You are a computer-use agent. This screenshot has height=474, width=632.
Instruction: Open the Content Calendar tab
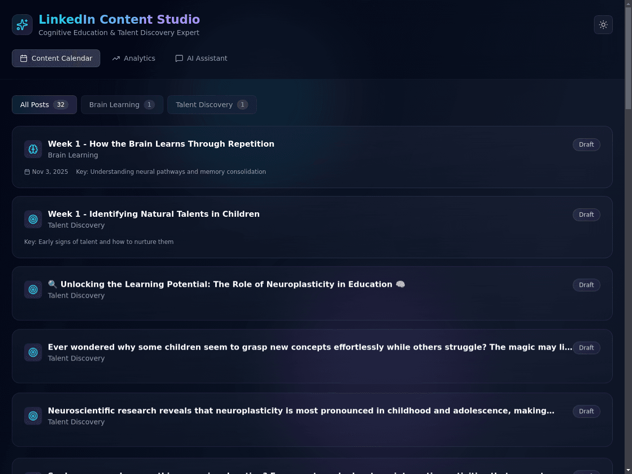pyautogui.click(x=56, y=58)
